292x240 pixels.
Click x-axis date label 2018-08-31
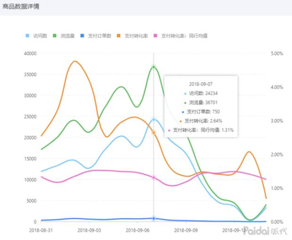coord(41,230)
